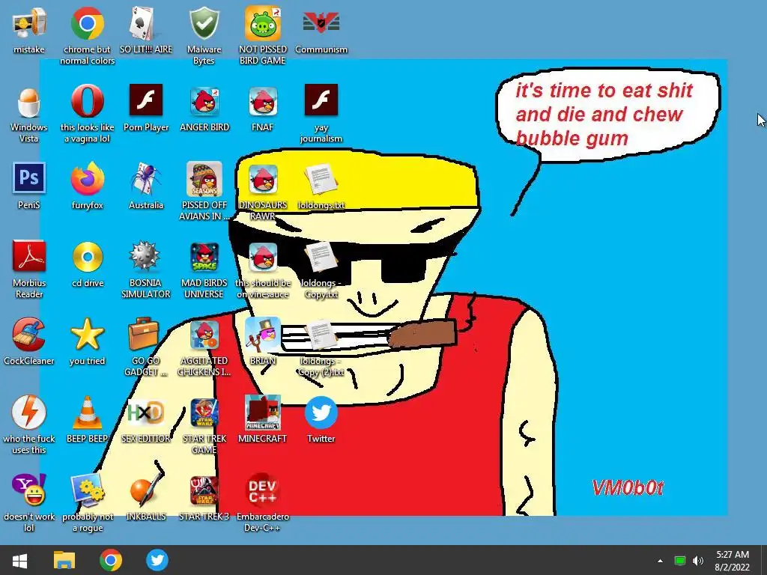Viewport: 767px width, 575px height.
Task: Select the INKBALLS desktop icon
Action: (146, 490)
